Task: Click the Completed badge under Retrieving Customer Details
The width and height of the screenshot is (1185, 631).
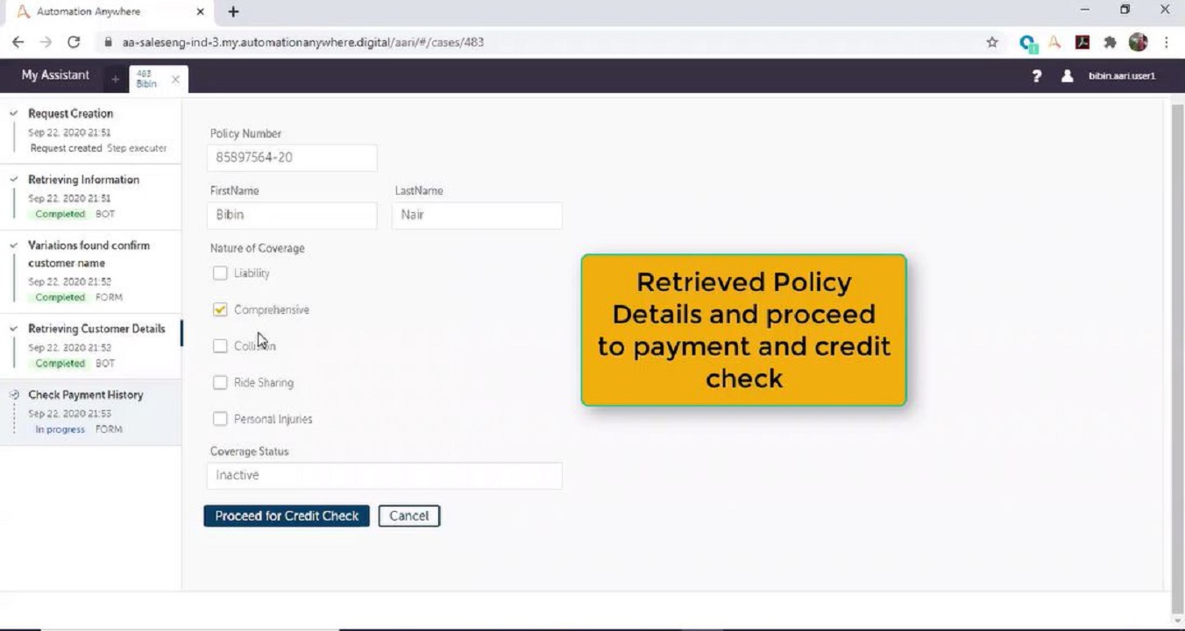Action: click(x=60, y=363)
